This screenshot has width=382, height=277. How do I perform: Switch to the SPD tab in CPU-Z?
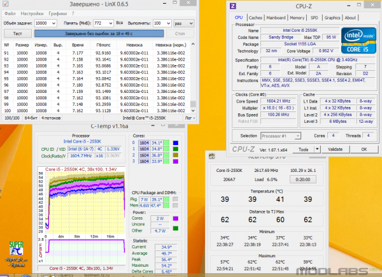(314, 18)
